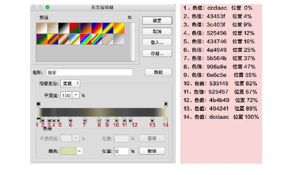Click the 存储... (Save) button
293x175 pixels.
point(157,53)
